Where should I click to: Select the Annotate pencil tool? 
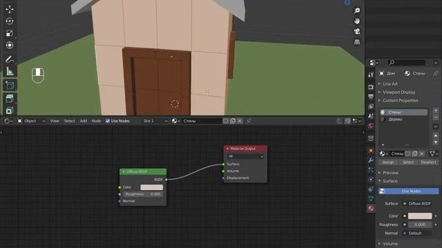point(10,59)
